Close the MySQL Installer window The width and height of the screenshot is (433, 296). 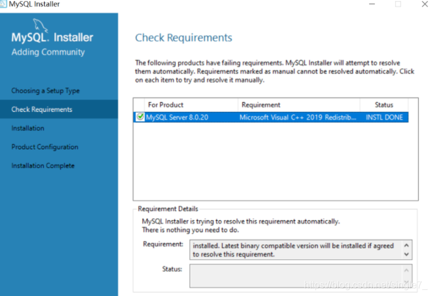425,4
